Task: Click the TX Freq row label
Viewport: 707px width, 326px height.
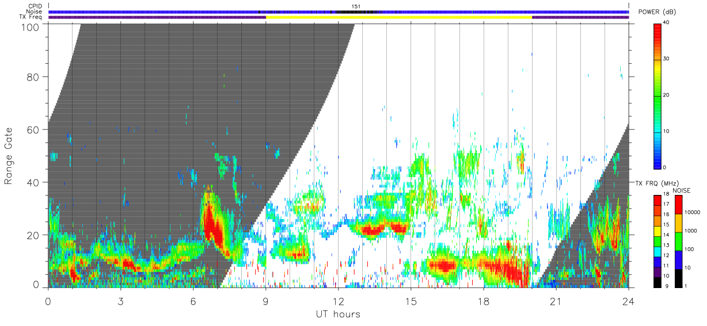Action: (30, 17)
